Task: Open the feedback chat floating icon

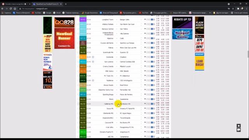Action: (238, 130)
